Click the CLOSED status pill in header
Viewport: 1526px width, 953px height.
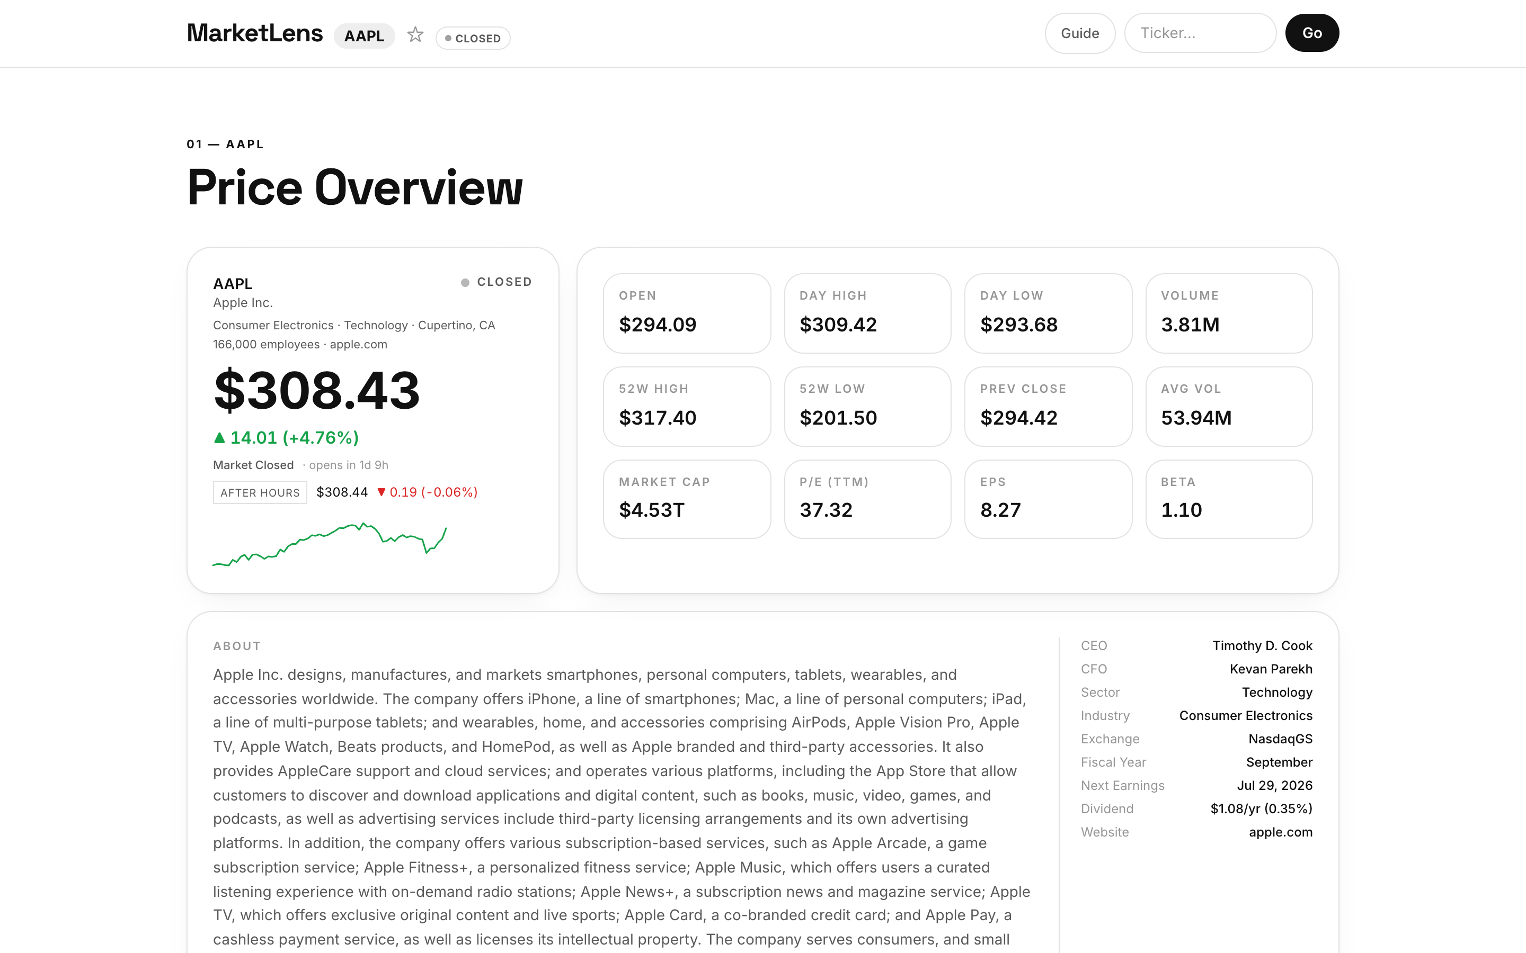coord(473,39)
